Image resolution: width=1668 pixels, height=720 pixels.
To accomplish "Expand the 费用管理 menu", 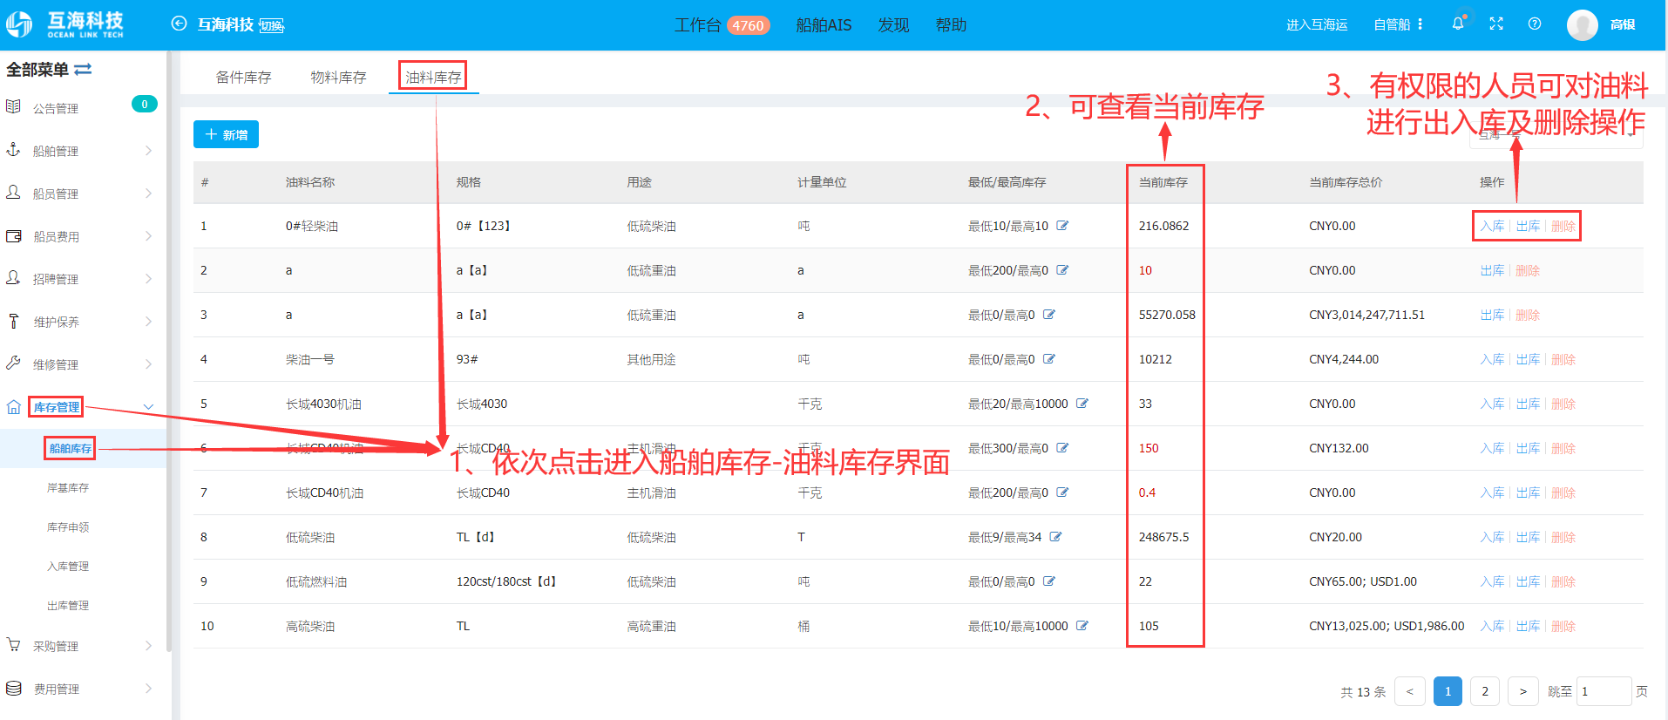I will tap(148, 689).
